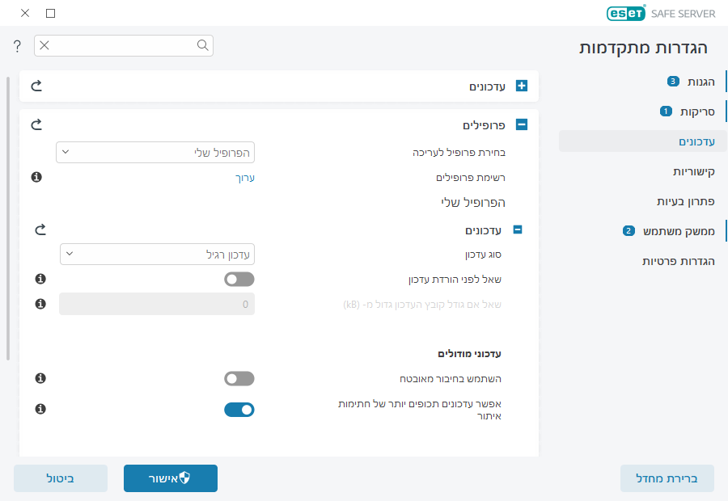Image resolution: width=728 pixels, height=501 pixels.
Task: Reset the Updates section with its revert arrow
Action: pos(36,85)
